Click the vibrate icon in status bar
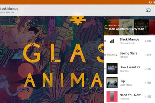Viewport: 155px width, 103px height. 150,2
